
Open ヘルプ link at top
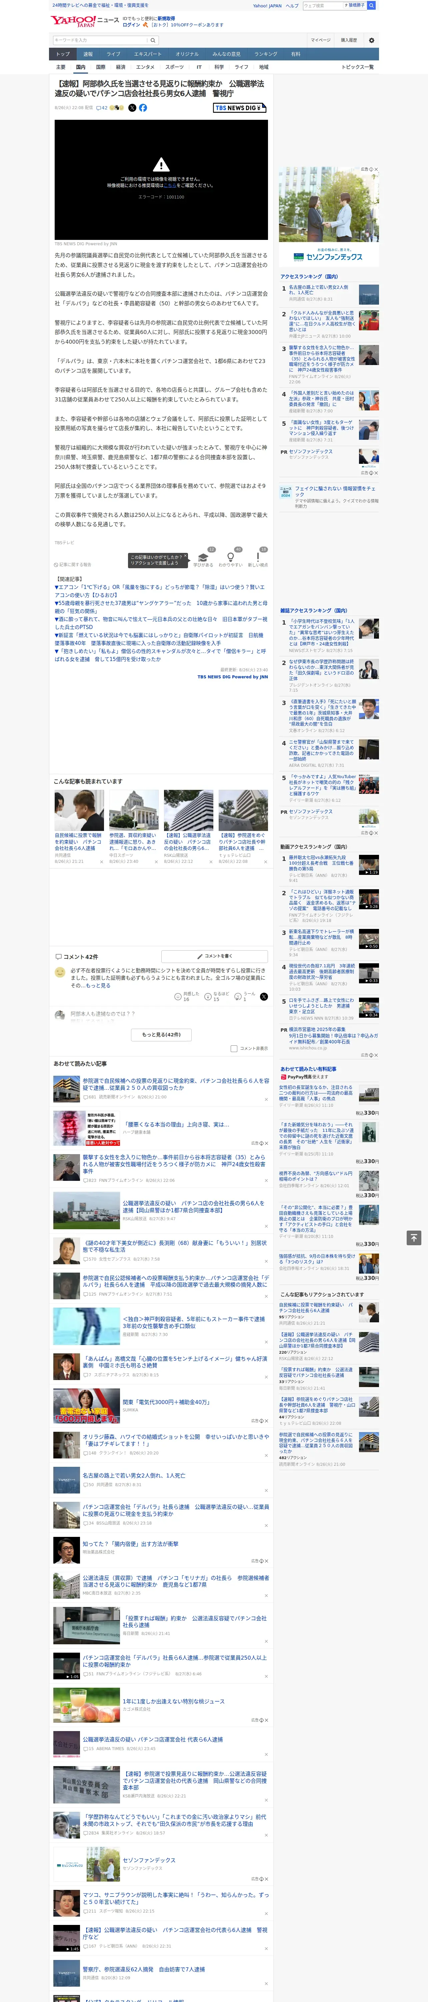point(291,5)
